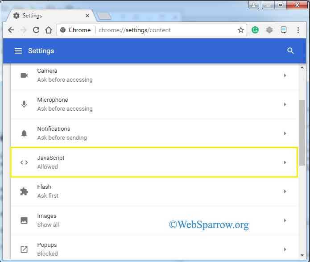Screen dimensions: 310x262
Task: Click the browser forward arrow
Action: (24, 30)
